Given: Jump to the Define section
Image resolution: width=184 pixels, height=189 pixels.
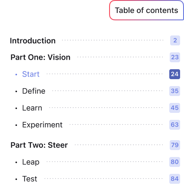Looking at the screenshot, I should pyautogui.click(x=34, y=91).
